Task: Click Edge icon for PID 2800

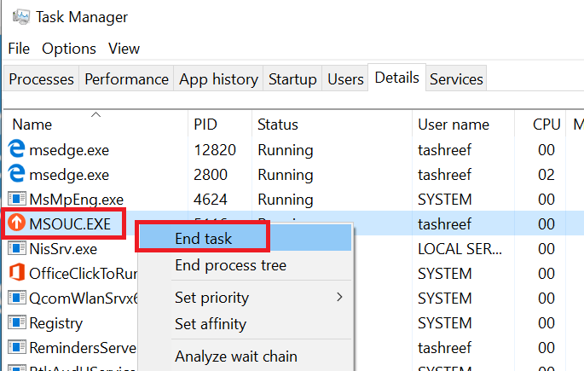Action: (x=17, y=173)
